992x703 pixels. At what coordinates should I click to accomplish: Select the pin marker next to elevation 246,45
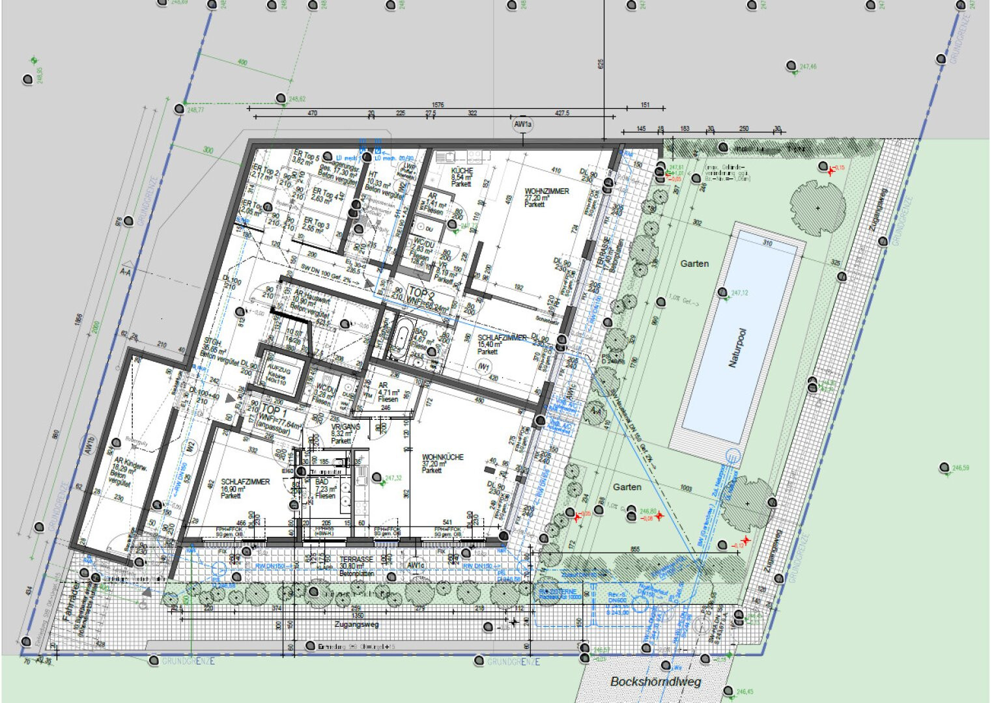point(728,692)
